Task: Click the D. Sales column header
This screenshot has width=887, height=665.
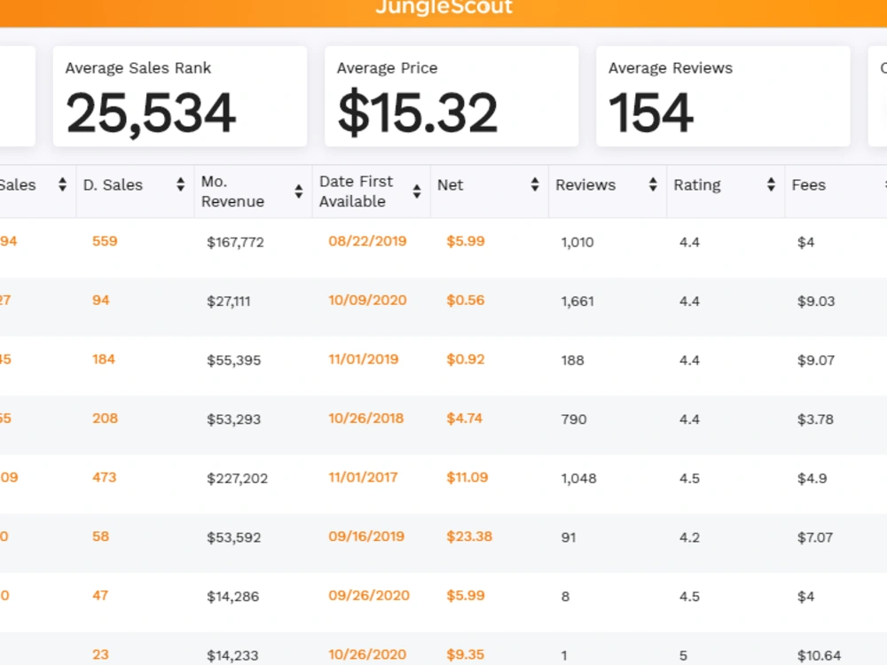Action: tap(114, 185)
